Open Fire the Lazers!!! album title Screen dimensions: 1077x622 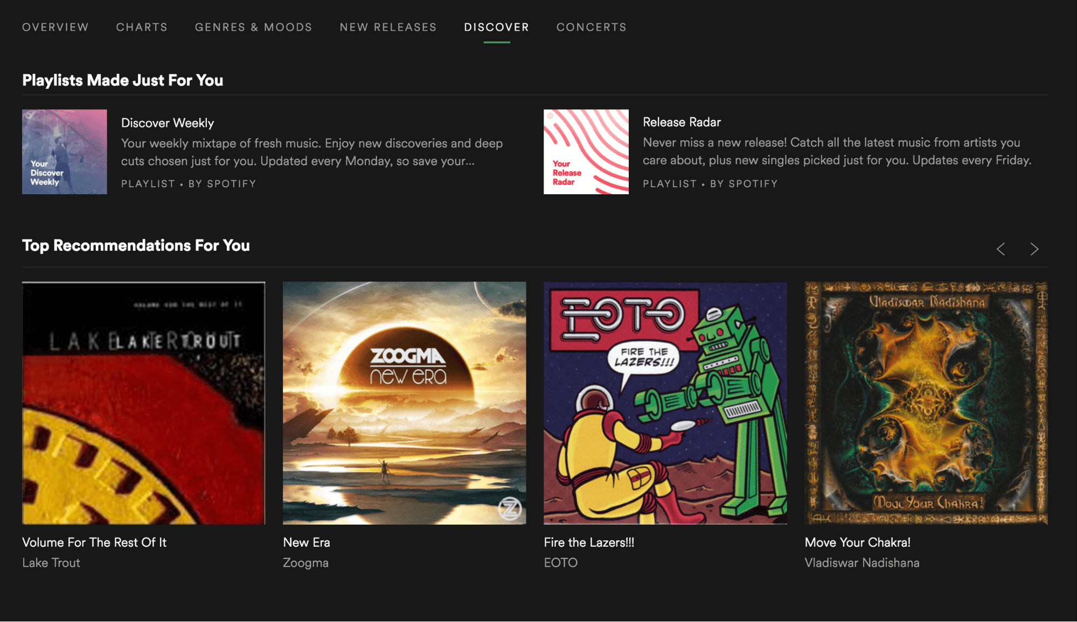coord(589,542)
